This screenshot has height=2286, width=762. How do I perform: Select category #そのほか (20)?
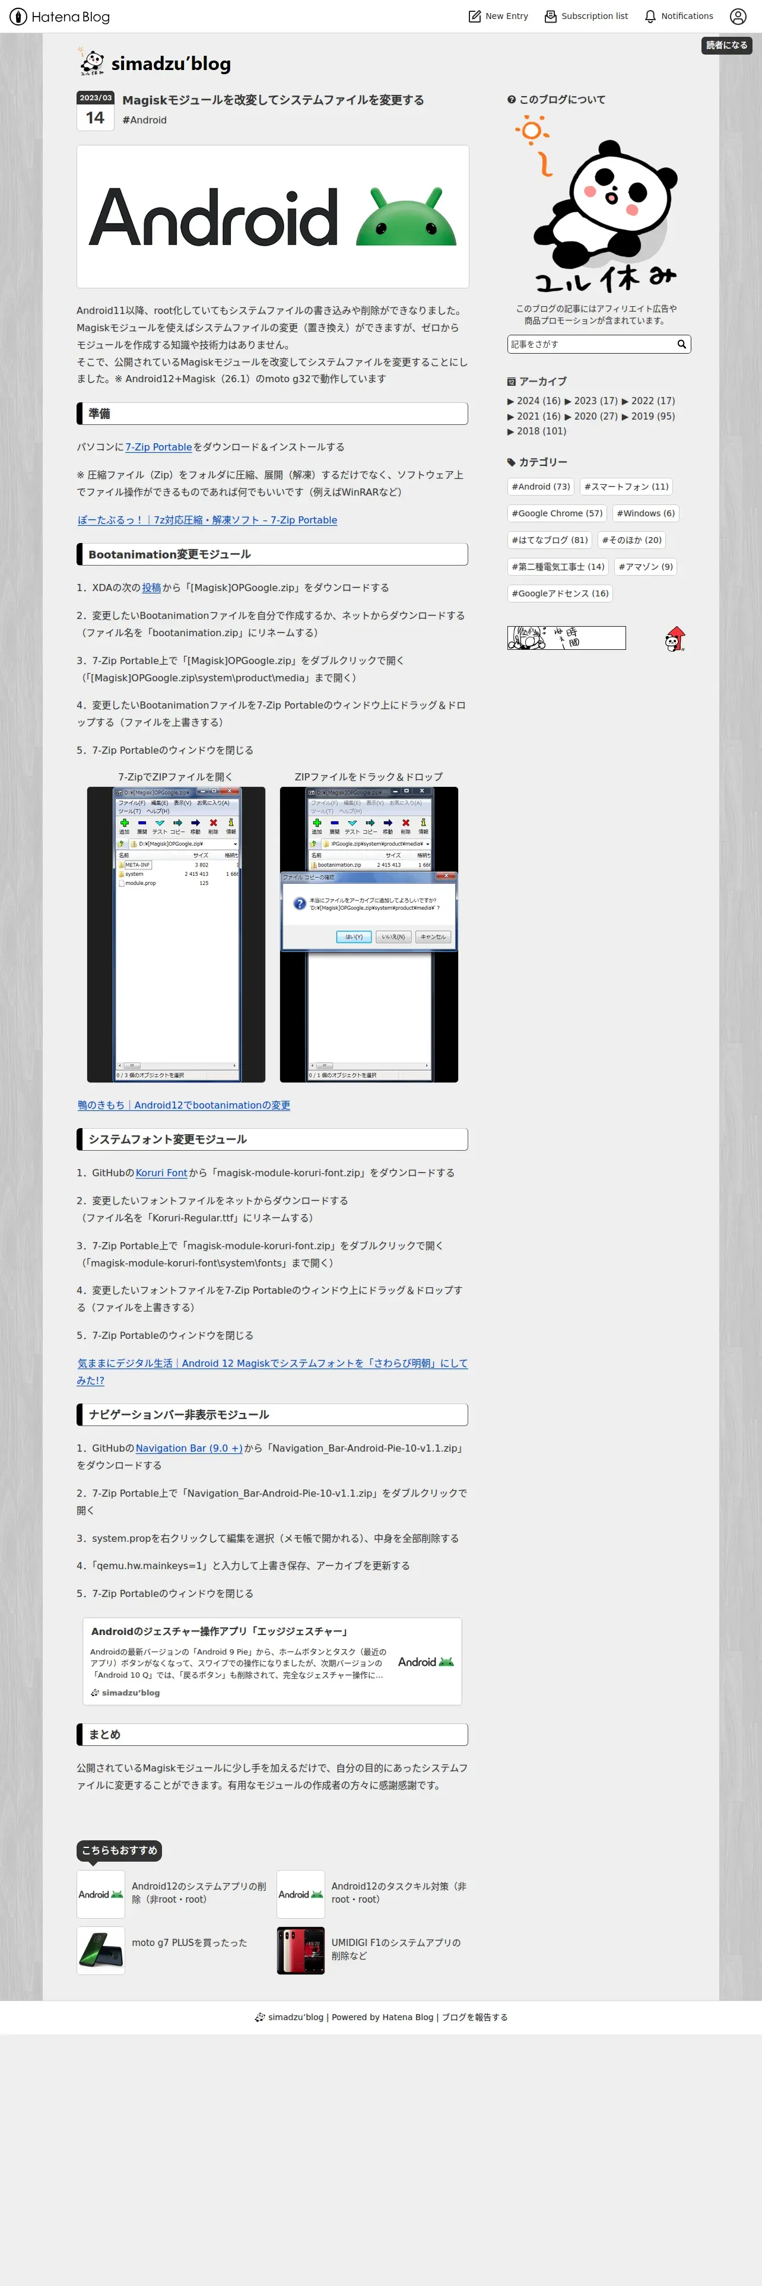point(631,539)
